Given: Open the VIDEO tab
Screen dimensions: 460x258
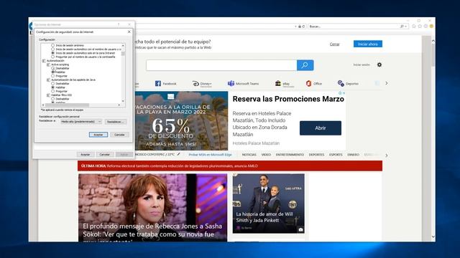Looking at the screenshot, I should pyautogui.click(x=266, y=155).
